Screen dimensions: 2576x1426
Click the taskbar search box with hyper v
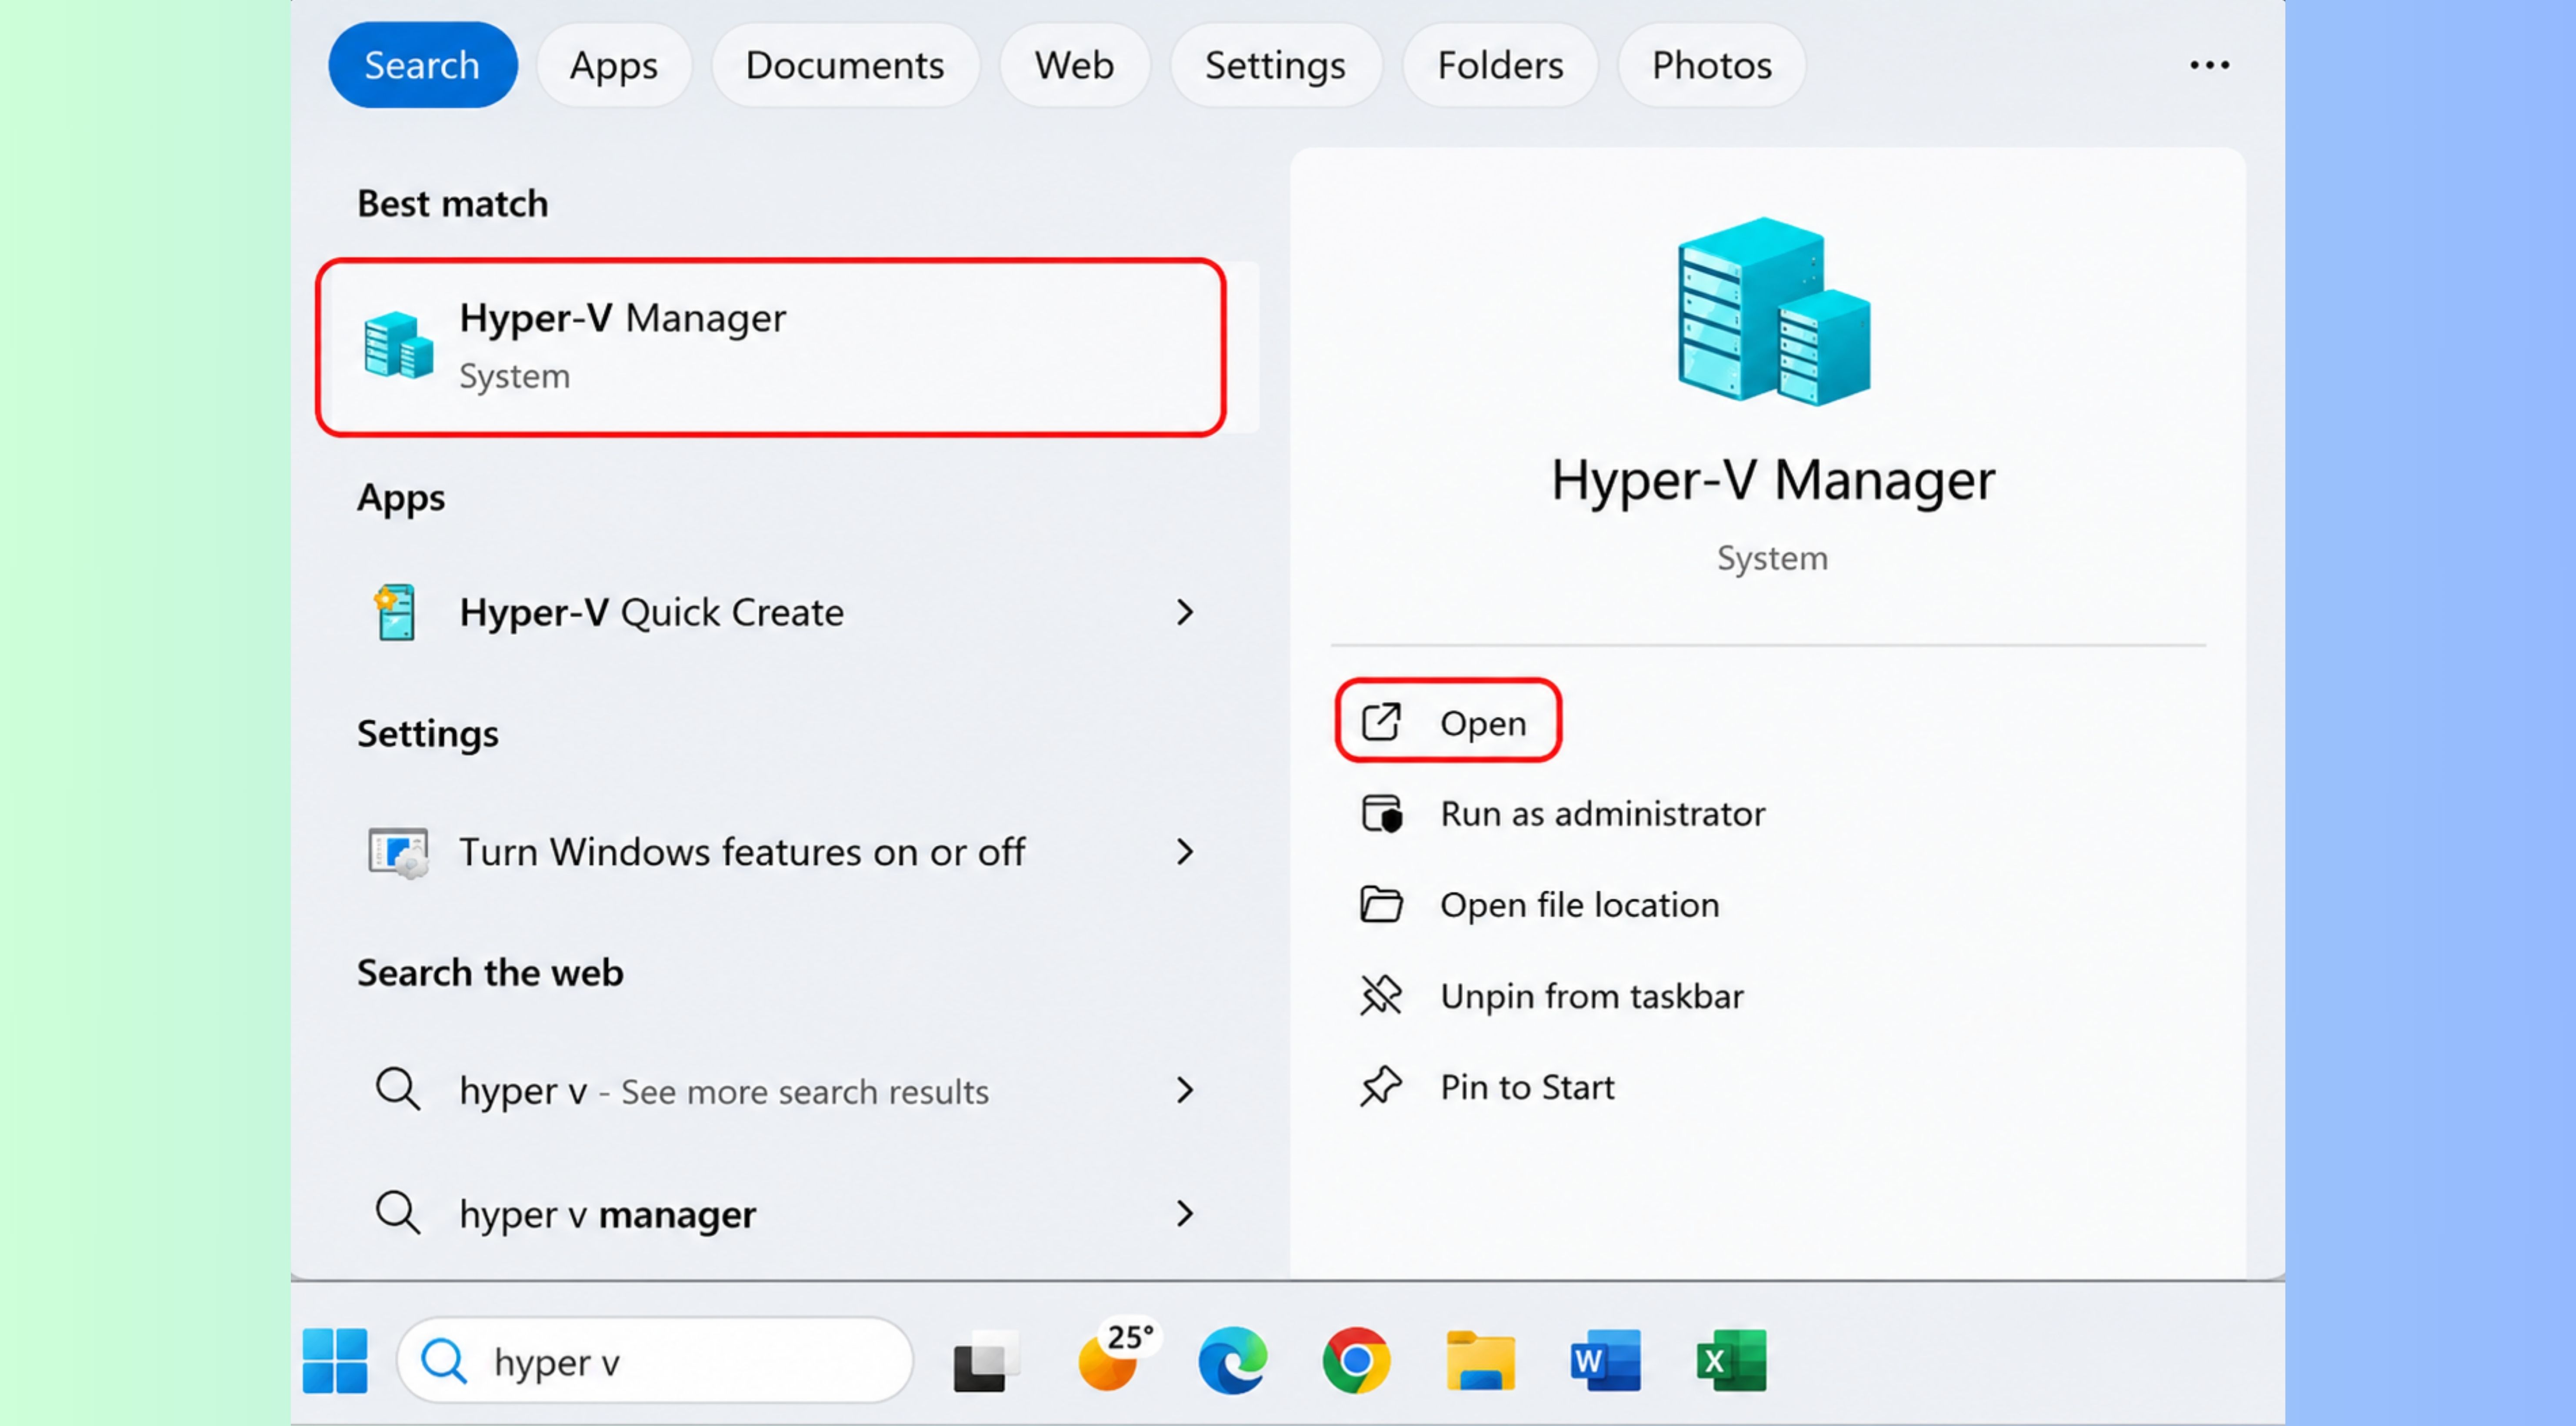(655, 1360)
